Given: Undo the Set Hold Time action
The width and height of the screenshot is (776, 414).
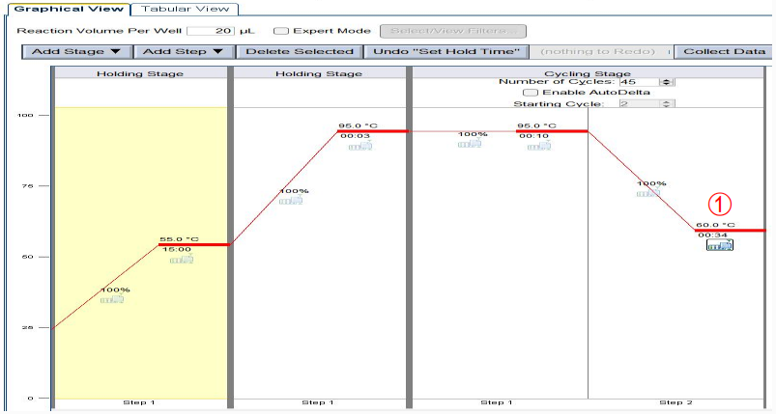Looking at the screenshot, I should (447, 51).
